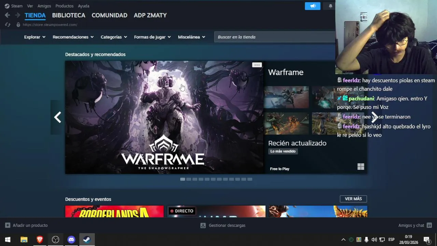The image size is (437, 246).
Task: Expand the Categorías dropdown
Action: click(x=114, y=37)
